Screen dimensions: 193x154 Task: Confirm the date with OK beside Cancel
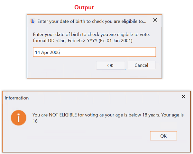point(110,65)
